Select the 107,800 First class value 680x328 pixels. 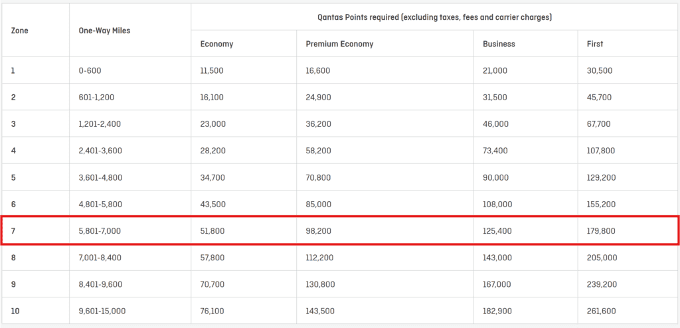click(601, 151)
